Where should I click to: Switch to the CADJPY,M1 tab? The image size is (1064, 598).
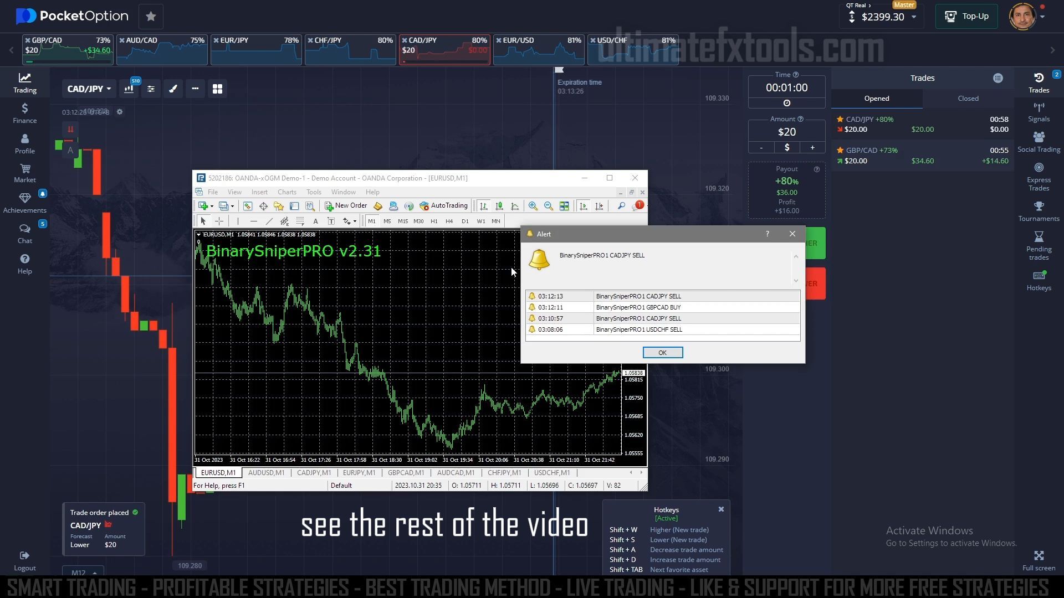314,472
